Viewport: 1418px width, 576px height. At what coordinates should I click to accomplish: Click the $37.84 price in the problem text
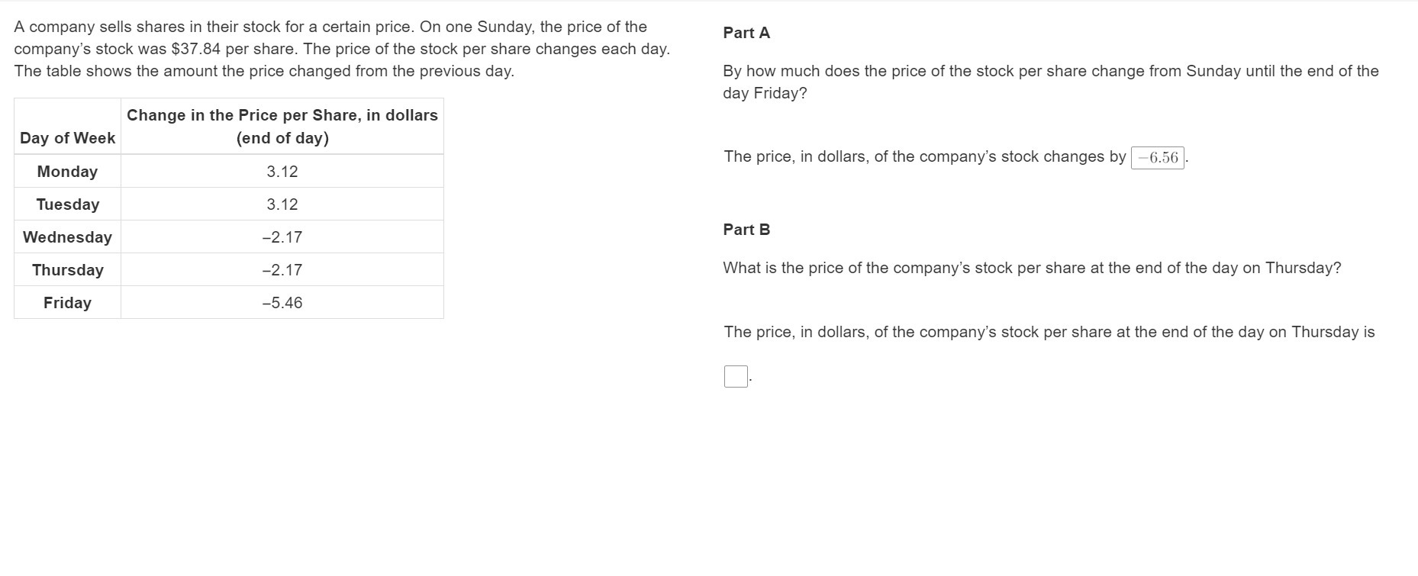[196, 49]
